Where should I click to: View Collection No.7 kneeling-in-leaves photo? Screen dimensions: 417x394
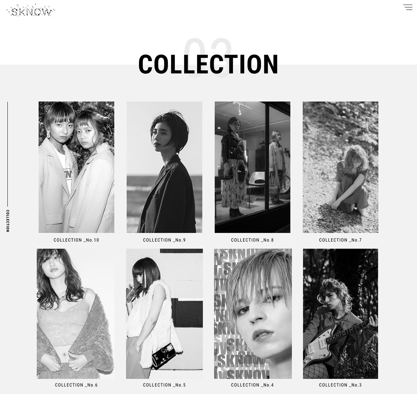(340, 167)
